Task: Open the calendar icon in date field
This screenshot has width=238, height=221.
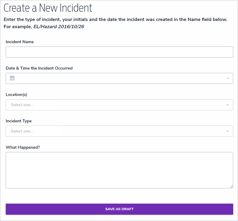Action: tap(12, 78)
